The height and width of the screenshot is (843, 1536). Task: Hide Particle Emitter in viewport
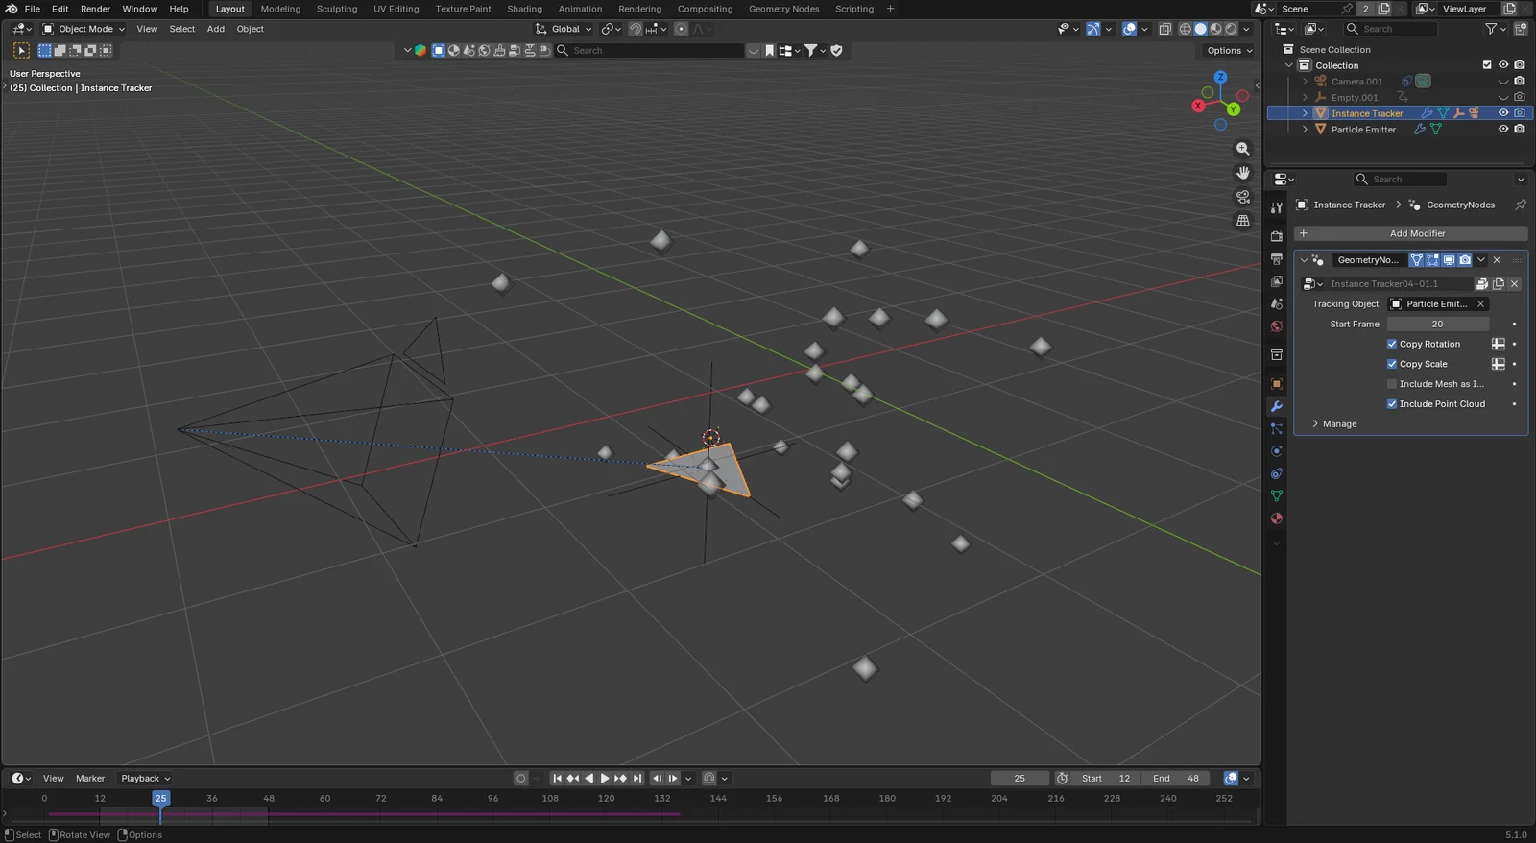(1503, 130)
